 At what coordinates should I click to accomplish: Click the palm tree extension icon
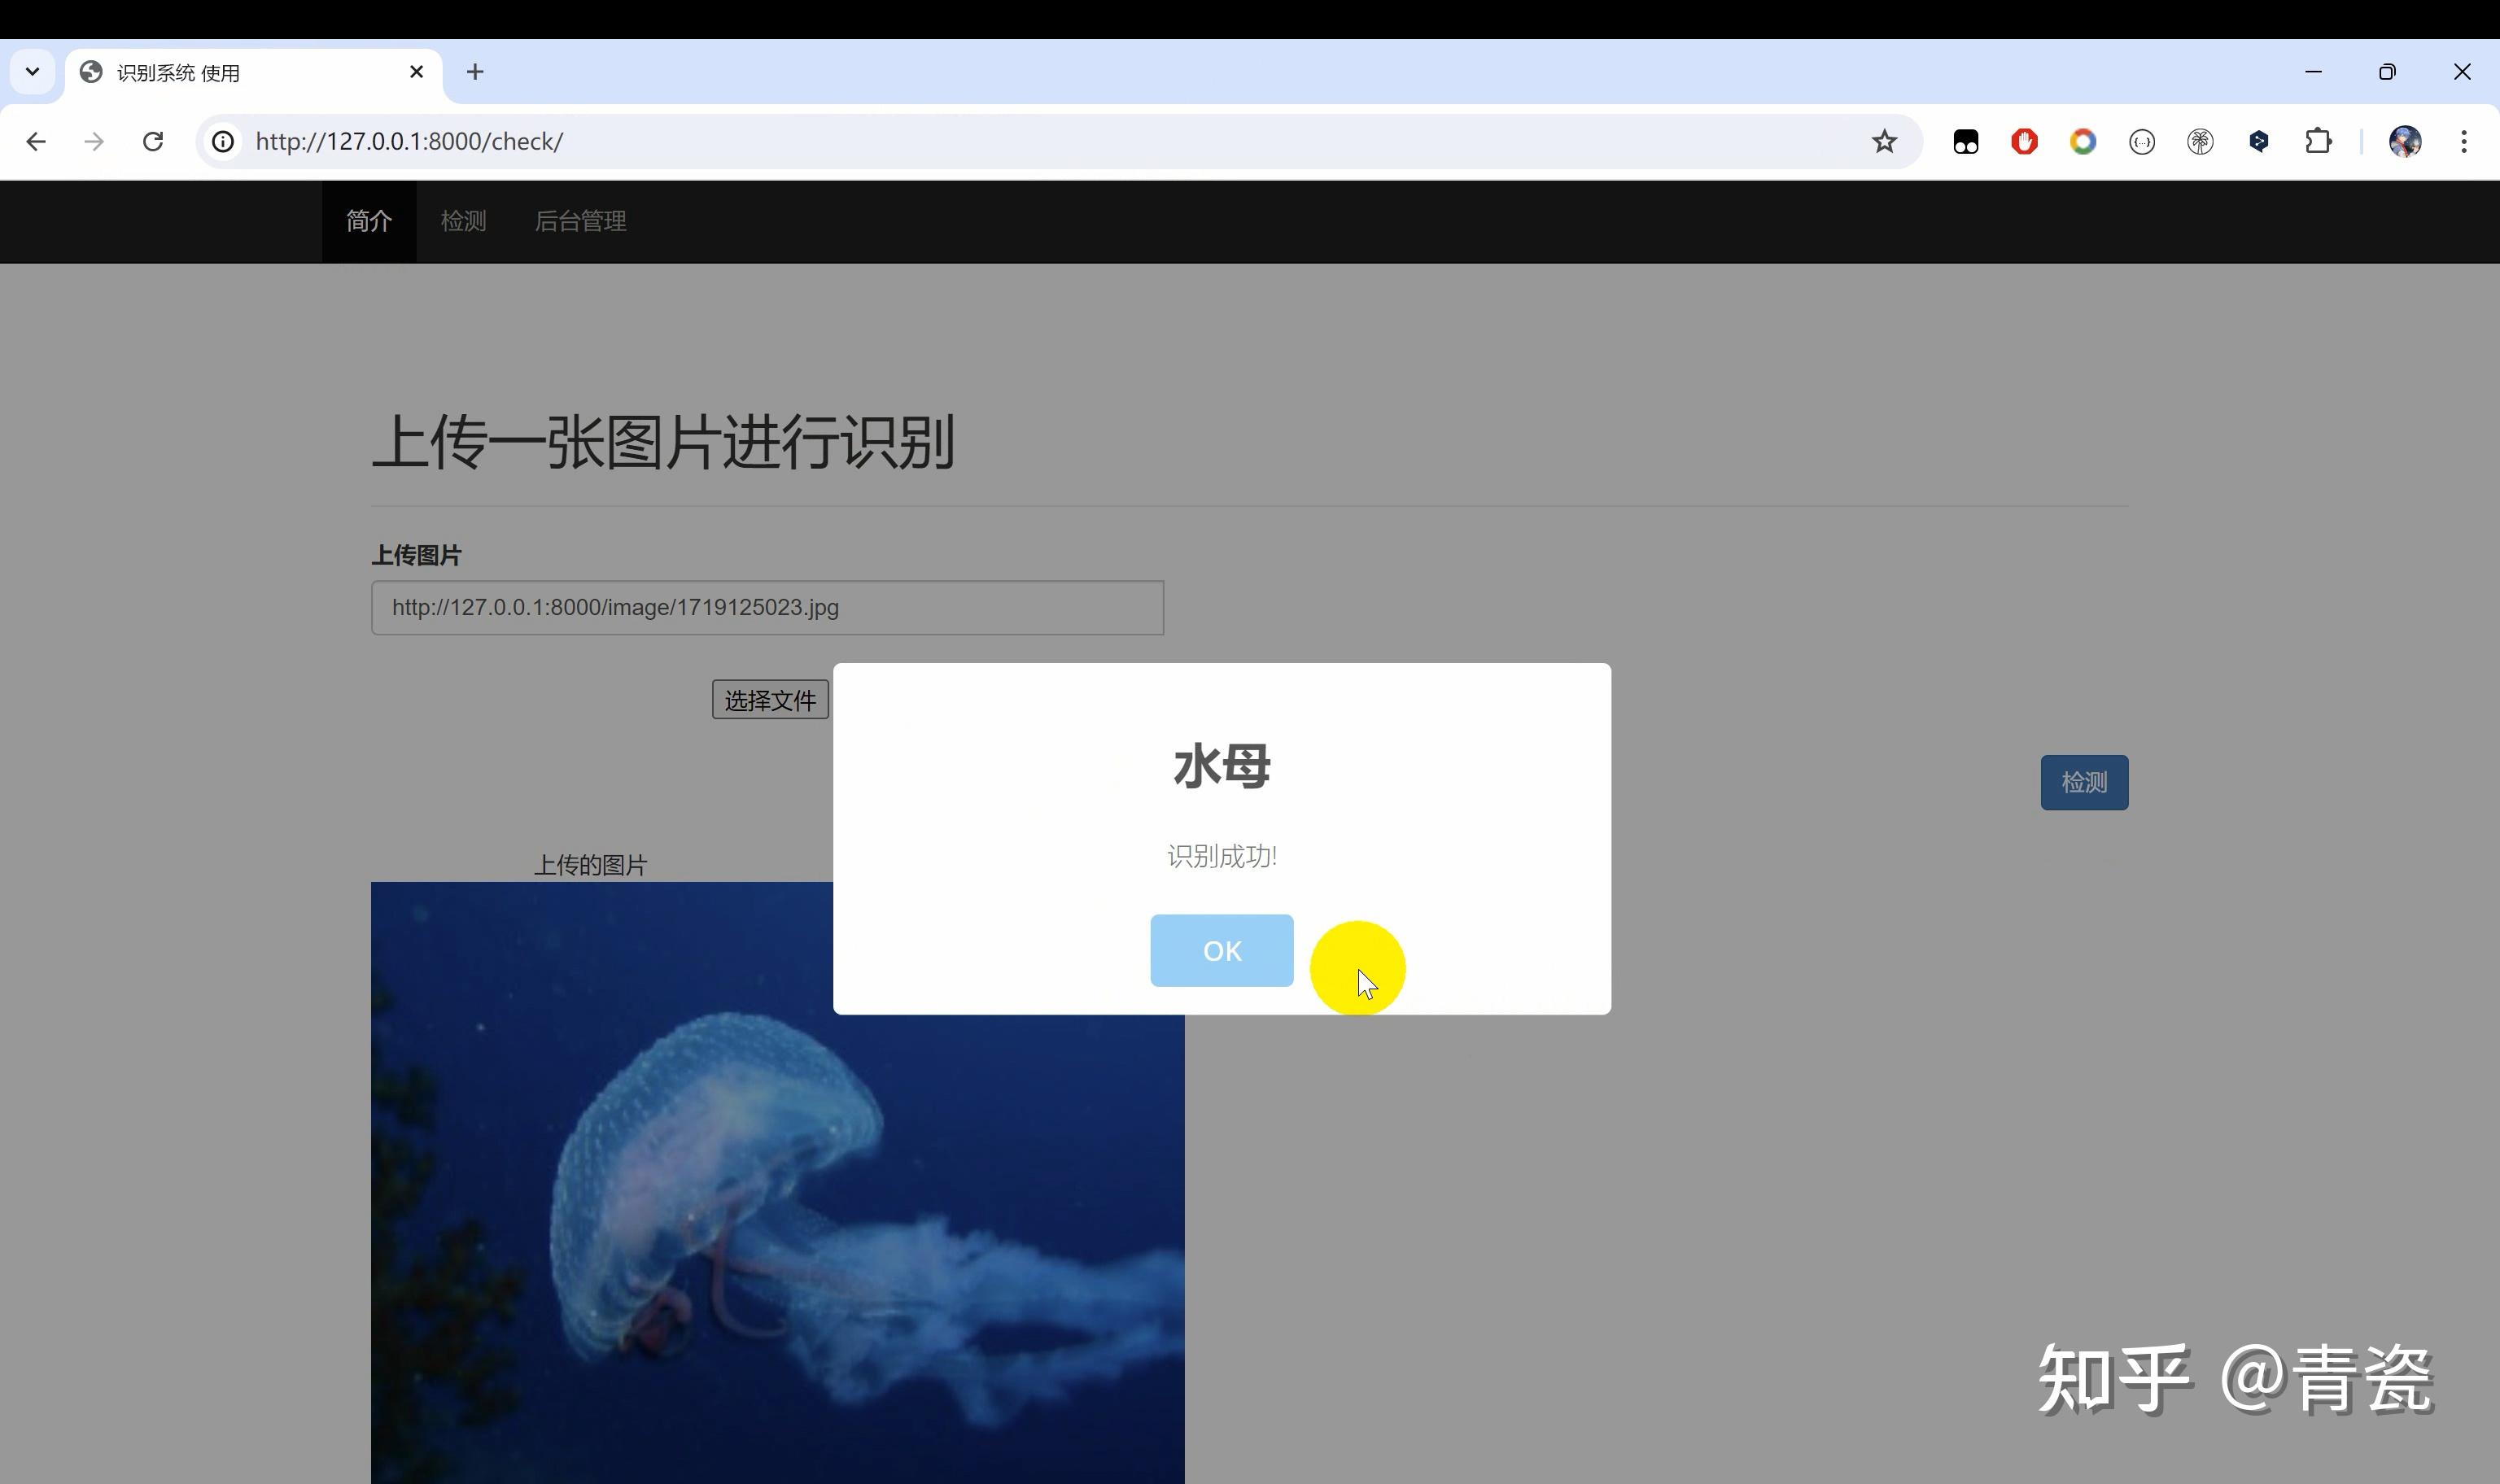[2201, 141]
